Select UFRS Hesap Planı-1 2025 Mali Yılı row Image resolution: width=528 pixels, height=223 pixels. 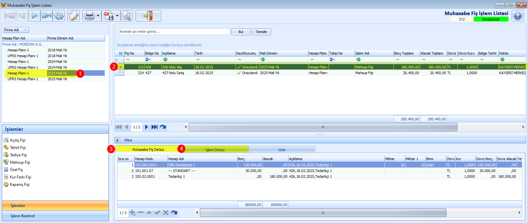[x=53, y=79]
